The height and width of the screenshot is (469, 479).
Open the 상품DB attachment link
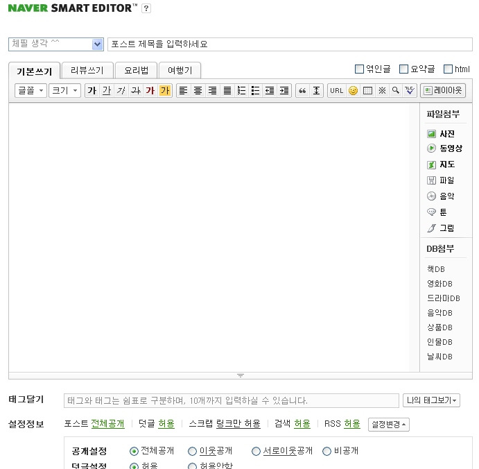pyautogui.click(x=439, y=327)
